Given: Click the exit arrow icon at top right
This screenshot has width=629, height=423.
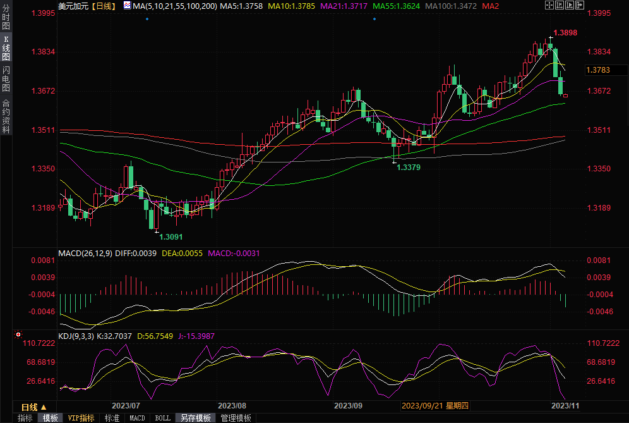Looking at the screenshot, I should pos(578,6).
